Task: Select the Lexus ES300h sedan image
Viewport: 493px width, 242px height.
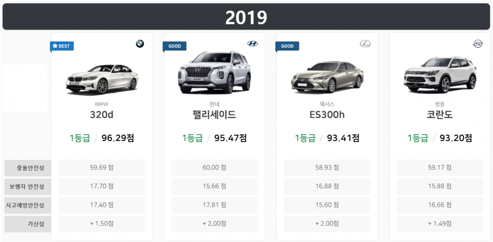Action: coord(327,78)
